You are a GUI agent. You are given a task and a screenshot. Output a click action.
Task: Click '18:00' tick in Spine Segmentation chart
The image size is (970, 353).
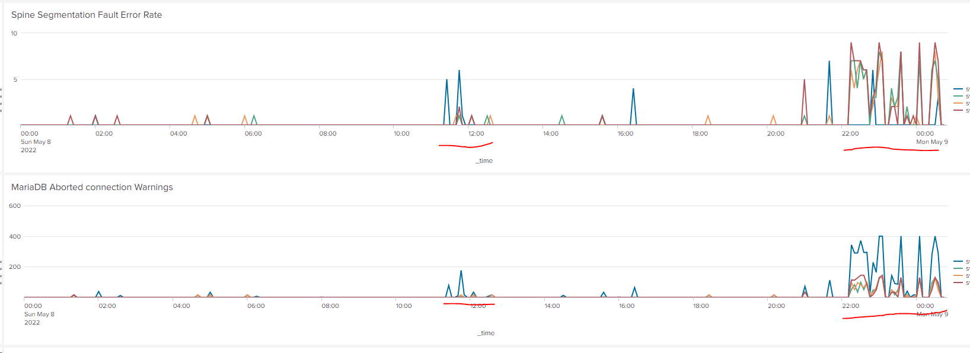[x=700, y=133]
